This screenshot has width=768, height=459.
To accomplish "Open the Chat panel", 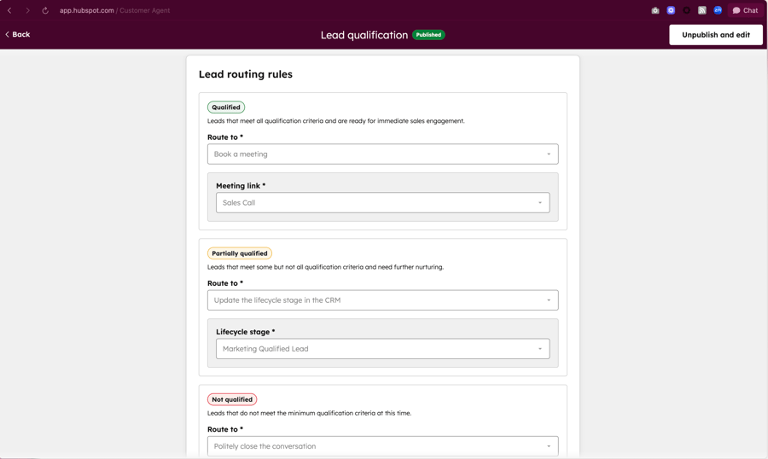I will pos(745,10).
